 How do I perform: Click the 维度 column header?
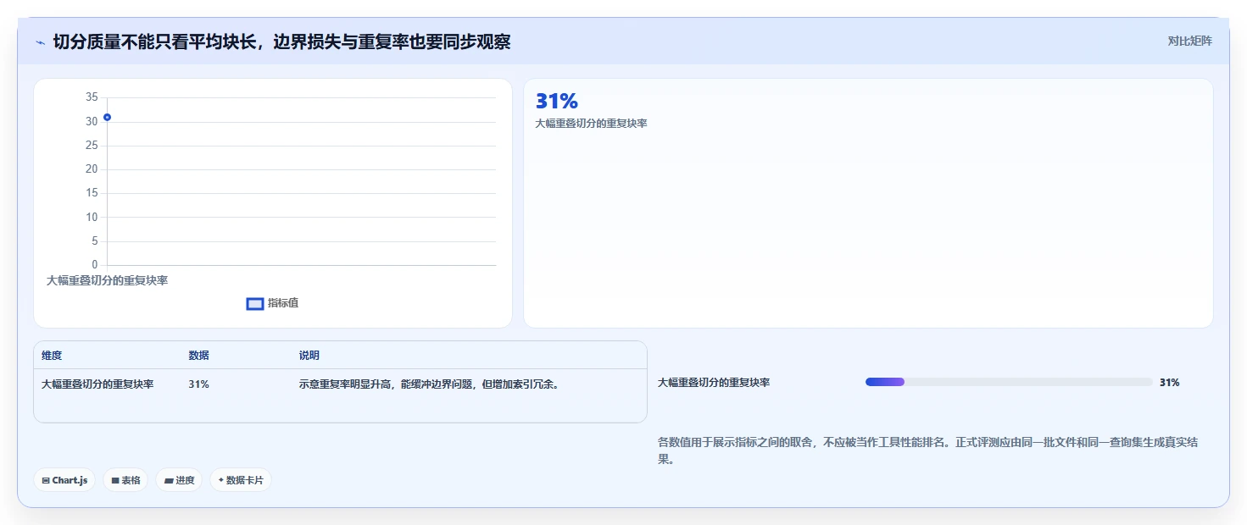tap(52, 356)
